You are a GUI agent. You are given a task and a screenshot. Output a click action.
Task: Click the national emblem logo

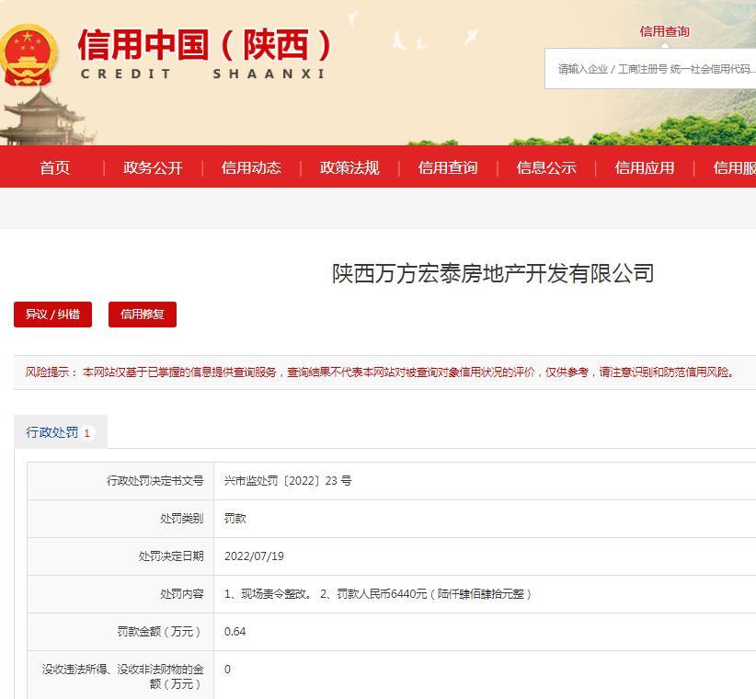(28, 55)
